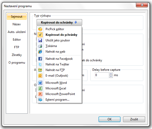Open the Auto. uložení tab
The image size is (152, 129).
pos(17,32)
